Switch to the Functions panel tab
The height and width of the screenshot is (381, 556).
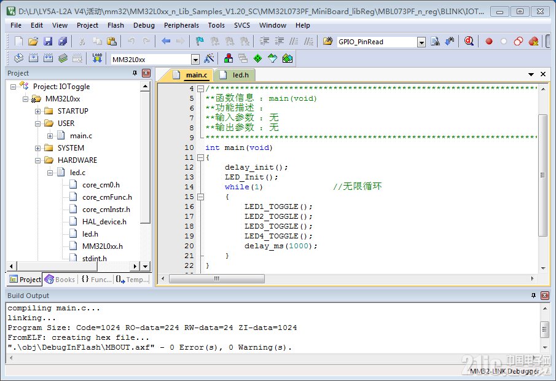pyautogui.click(x=96, y=280)
